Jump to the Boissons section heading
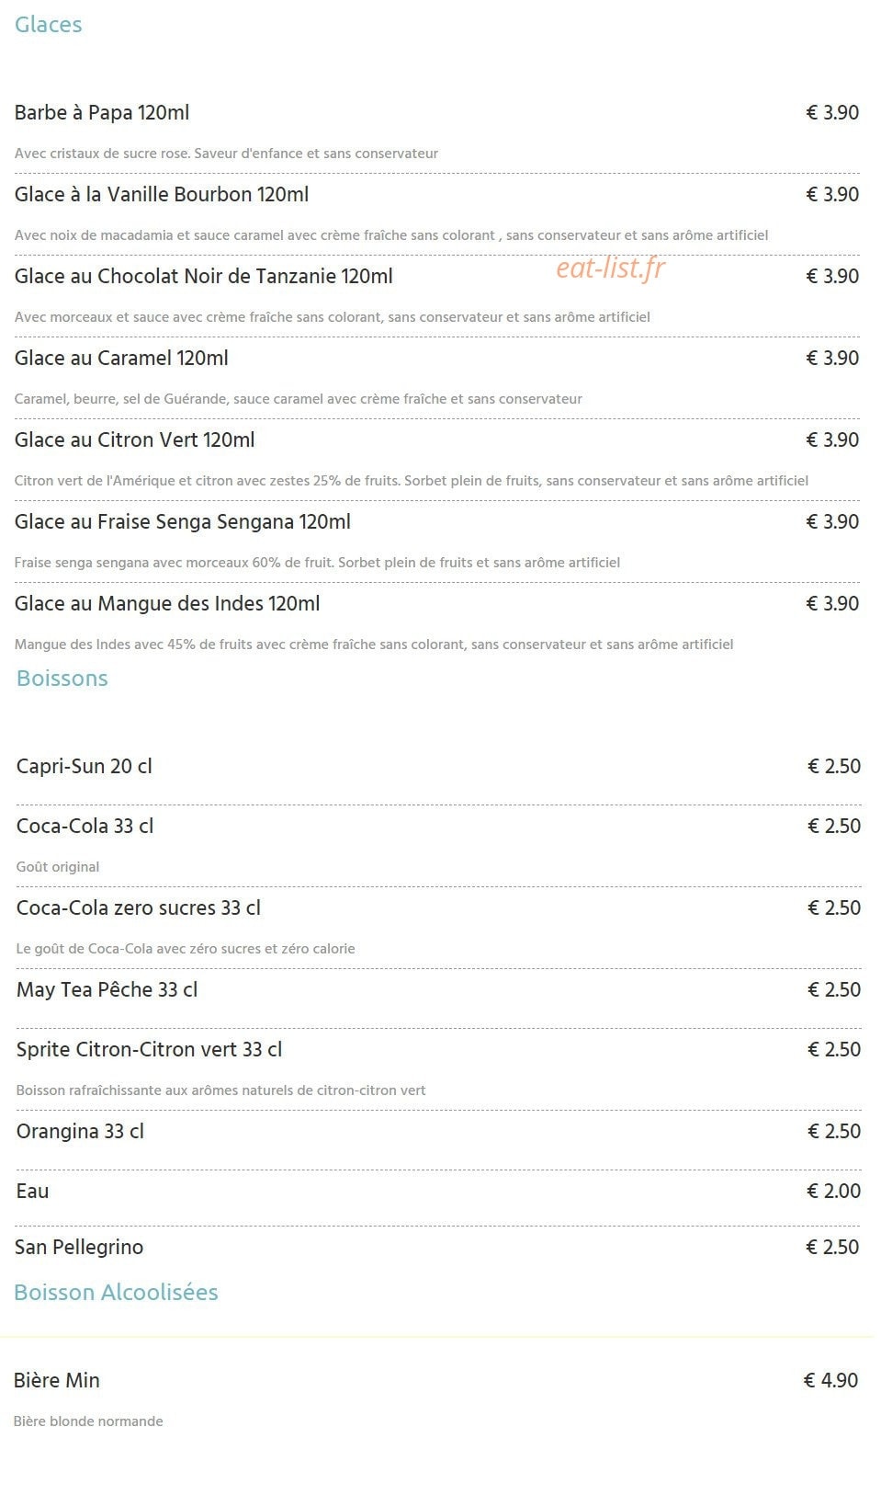 pyautogui.click(x=62, y=679)
